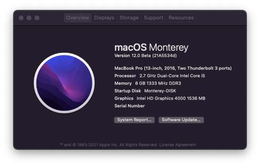Select MacBook Pro (13-inch, 2016) model text
This screenshot has width=260, height=166.
(173, 68)
